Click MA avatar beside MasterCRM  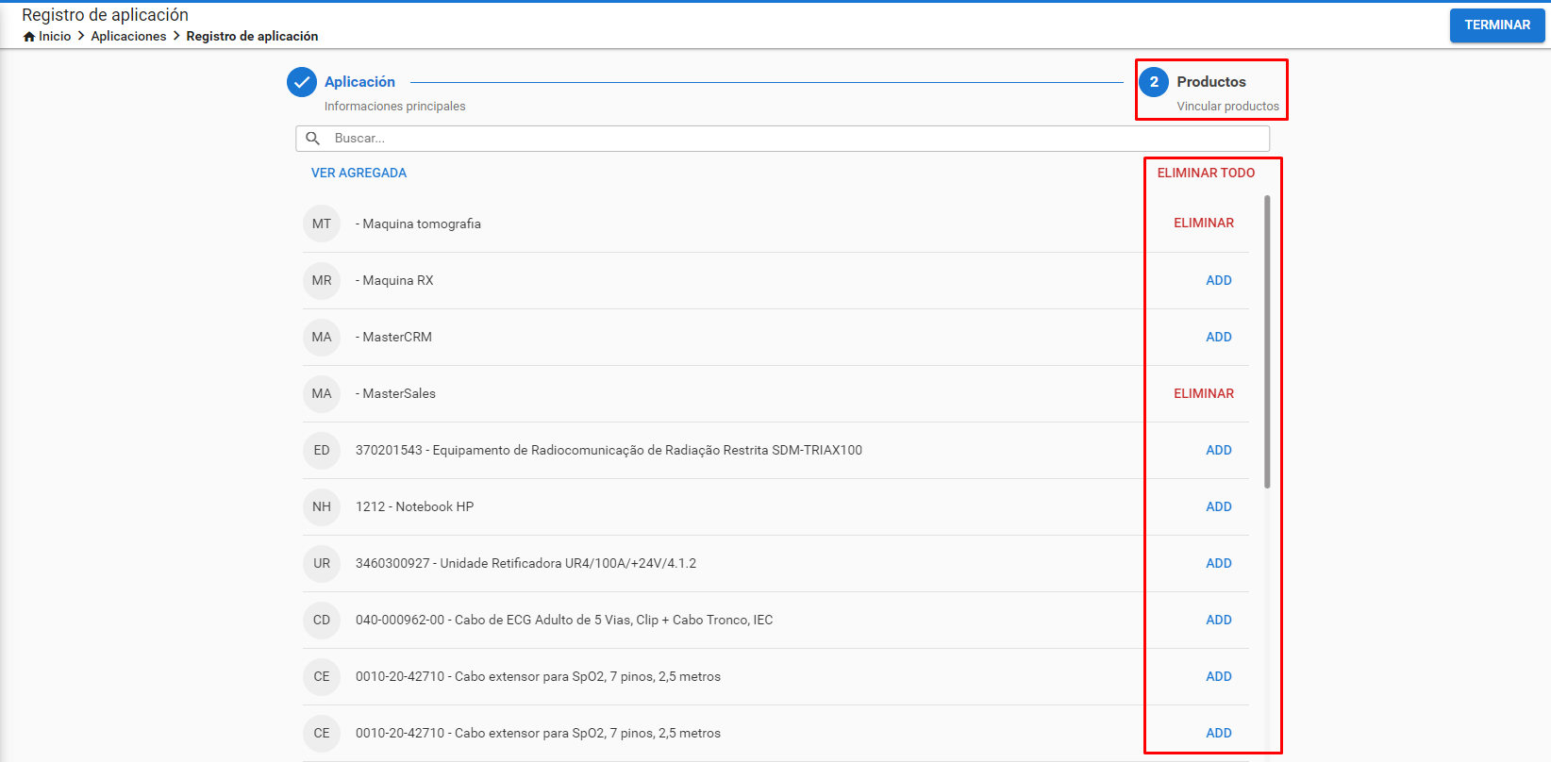pos(322,337)
